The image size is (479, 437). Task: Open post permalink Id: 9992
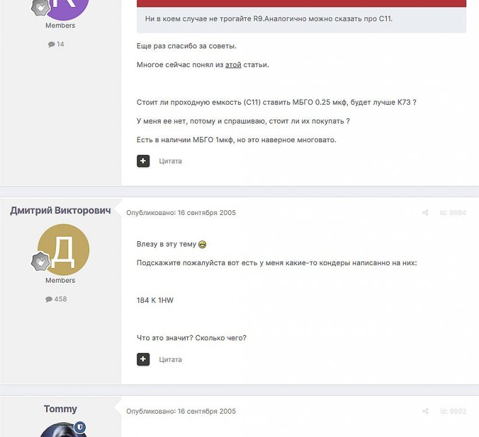[x=453, y=411]
